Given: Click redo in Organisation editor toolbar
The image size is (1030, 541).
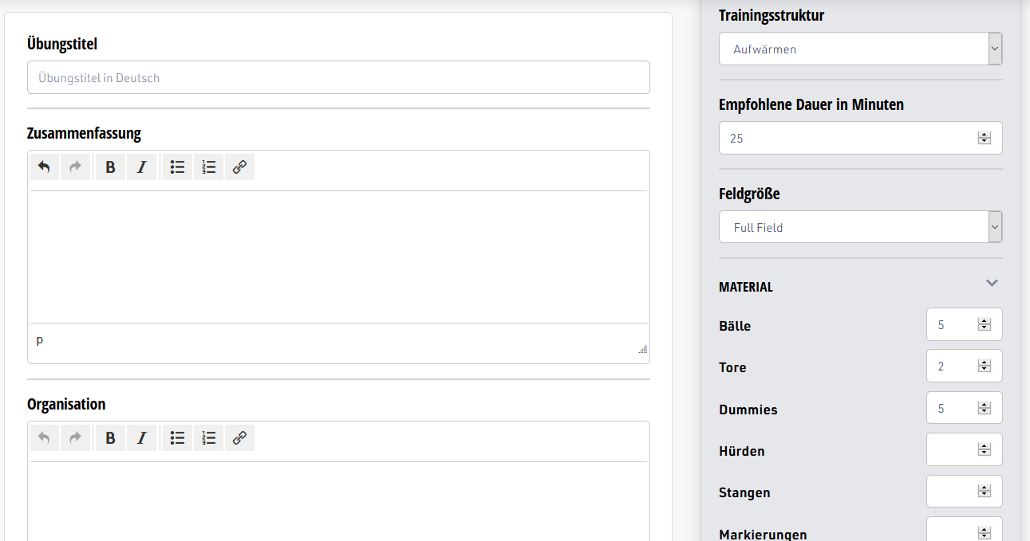Looking at the screenshot, I should coord(75,438).
